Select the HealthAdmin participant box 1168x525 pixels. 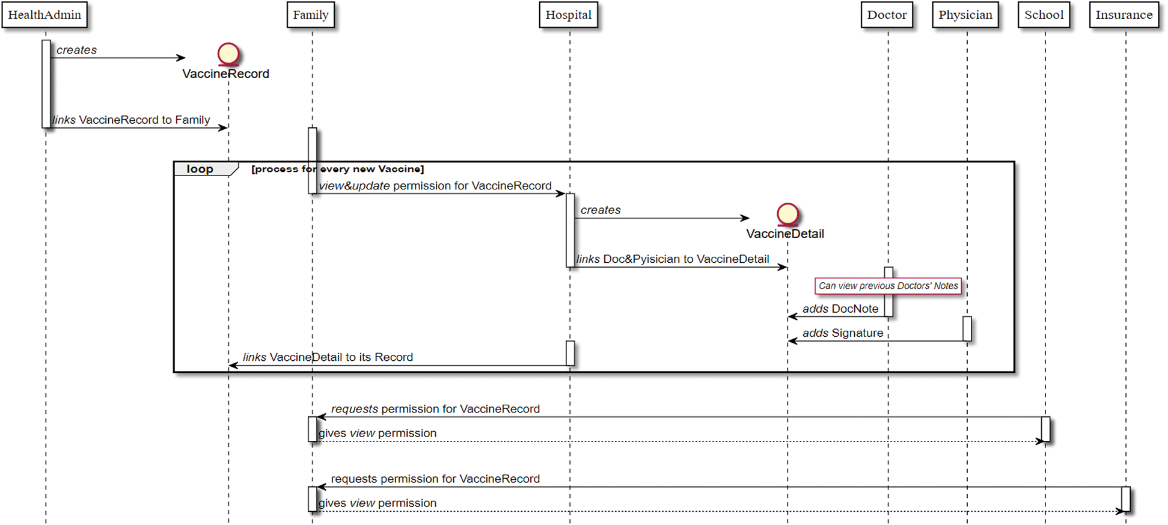pyautogui.click(x=44, y=15)
